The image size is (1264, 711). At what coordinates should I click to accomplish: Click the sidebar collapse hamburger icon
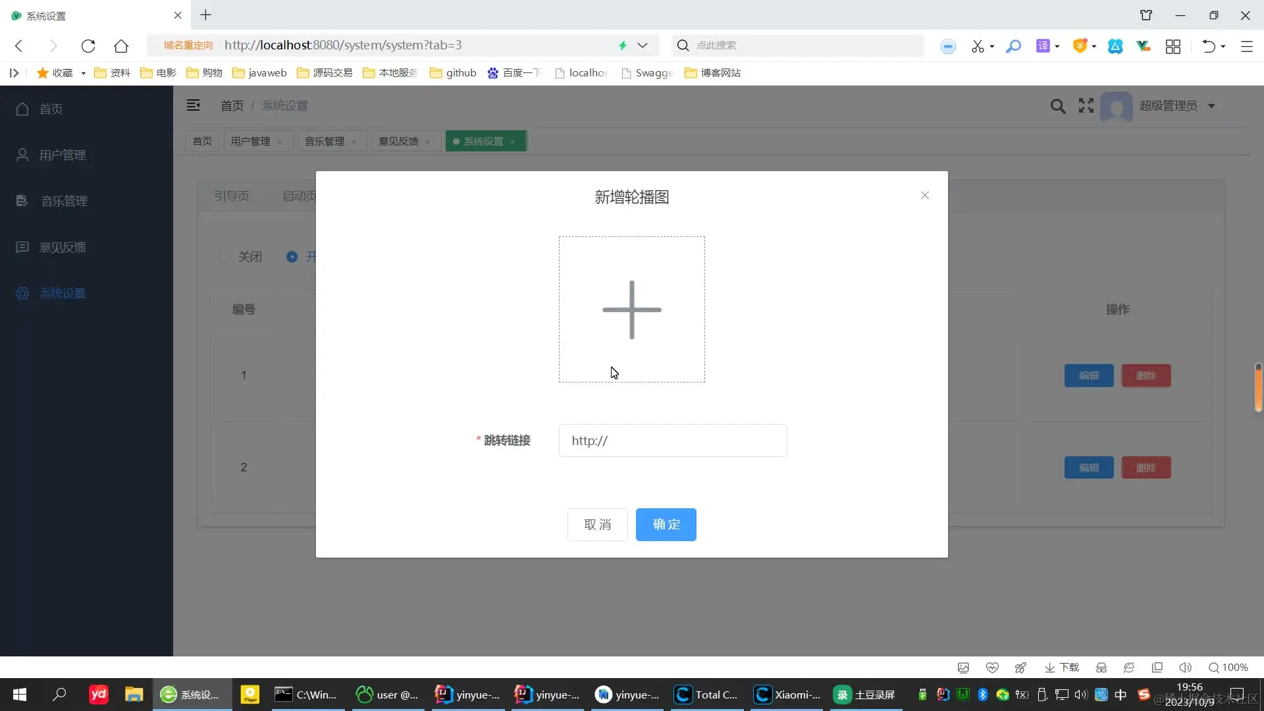(x=193, y=105)
